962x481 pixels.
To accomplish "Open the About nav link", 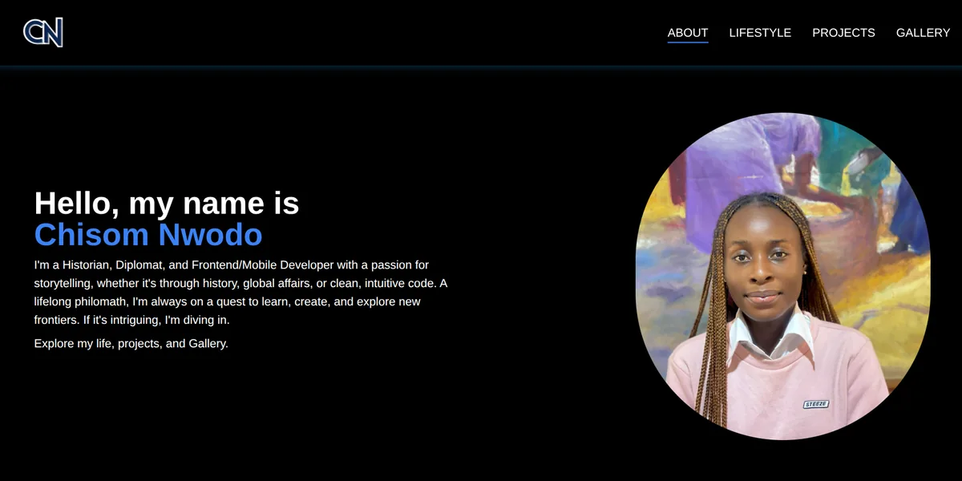I will click(688, 33).
